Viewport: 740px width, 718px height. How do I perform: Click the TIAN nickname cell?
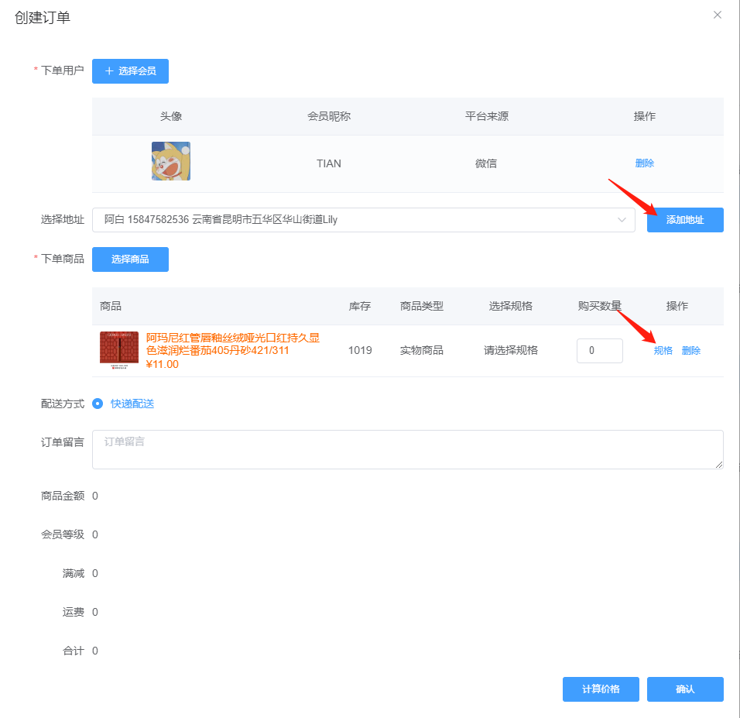tap(329, 163)
